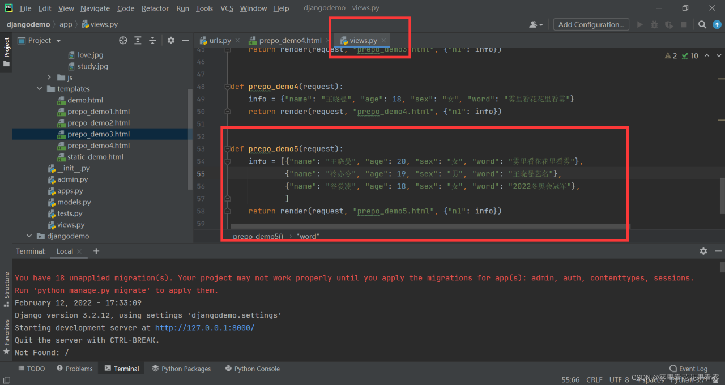Click the Add Configuration button

[591, 24]
